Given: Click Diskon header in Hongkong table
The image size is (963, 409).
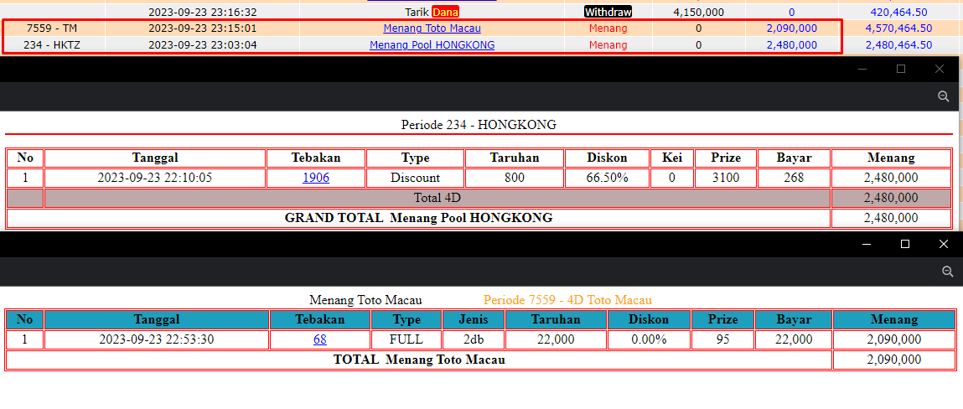Looking at the screenshot, I should 607,158.
